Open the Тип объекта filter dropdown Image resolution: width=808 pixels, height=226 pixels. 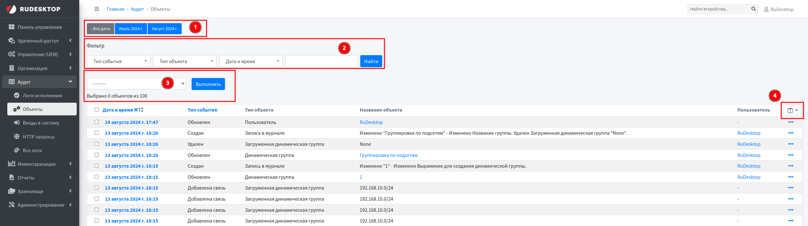coord(185,61)
